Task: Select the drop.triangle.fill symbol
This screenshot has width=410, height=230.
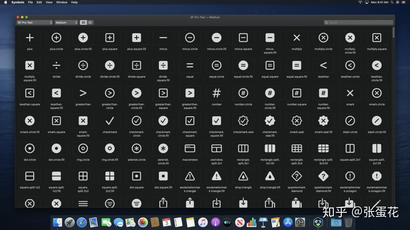Action: [x=270, y=176]
